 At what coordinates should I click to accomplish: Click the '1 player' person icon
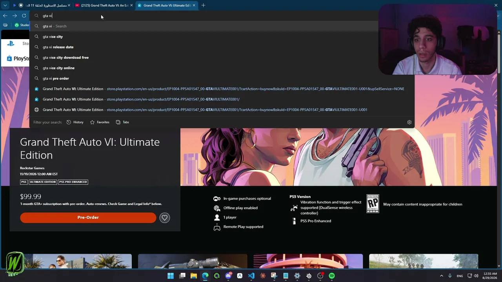click(x=217, y=217)
